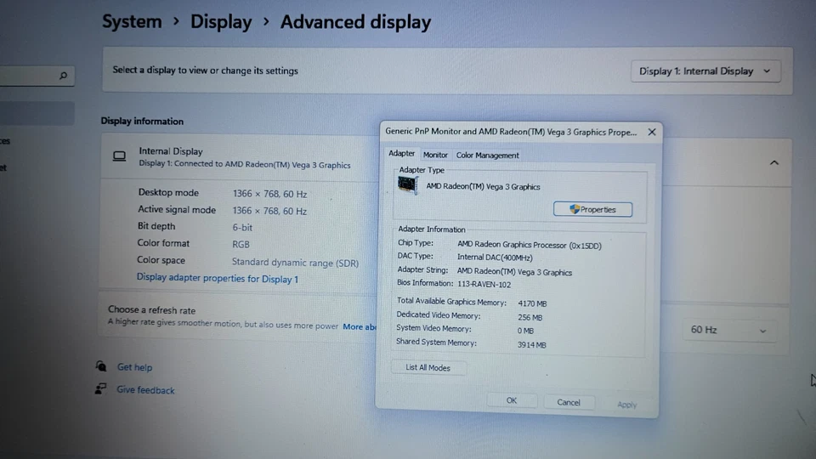The image size is (816, 459).
Task: Click the Active signal mode value
Action: 269,211
